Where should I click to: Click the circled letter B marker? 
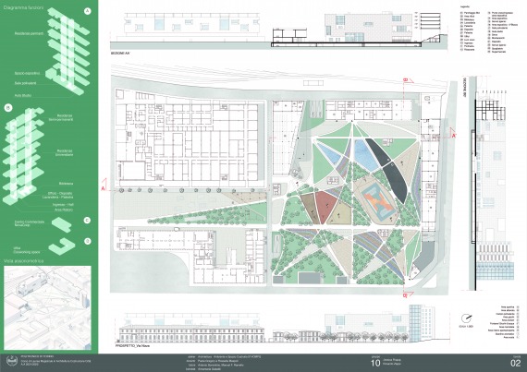[x=7, y=108]
